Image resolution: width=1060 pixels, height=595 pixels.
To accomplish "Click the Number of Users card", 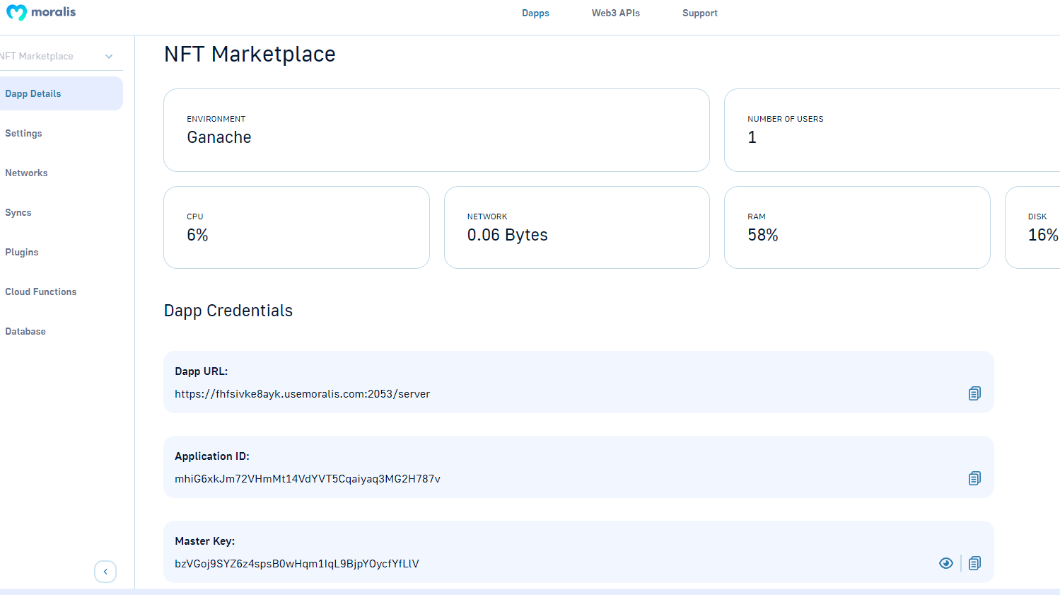I will click(x=892, y=130).
